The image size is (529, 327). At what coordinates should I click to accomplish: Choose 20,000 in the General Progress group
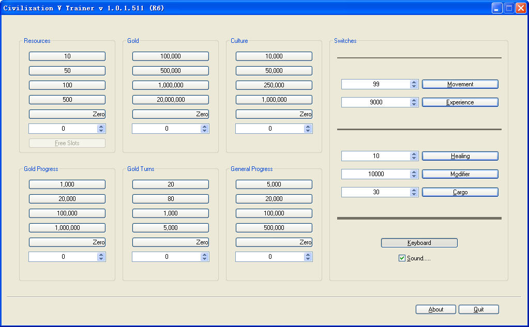(274, 199)
